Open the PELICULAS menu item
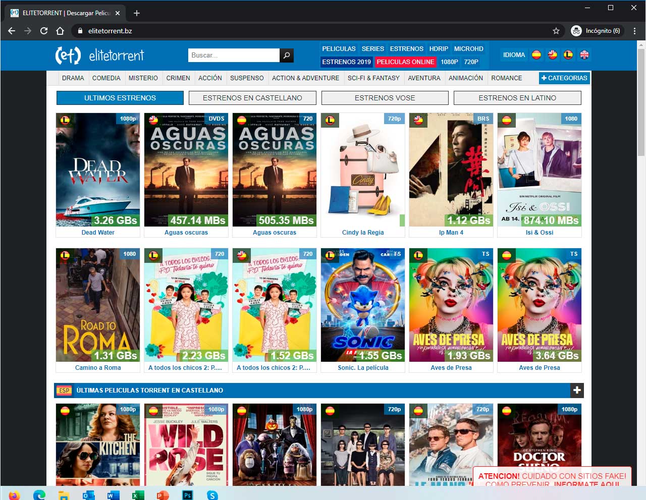Screen dimensions: 646x500 point(339,49)
